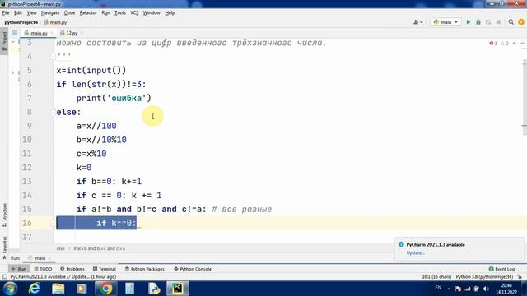Image resolution: width=527 pixels, height=296 pixels.
Task: Run the main configuration with green play icon
Action: coord(469,22)
